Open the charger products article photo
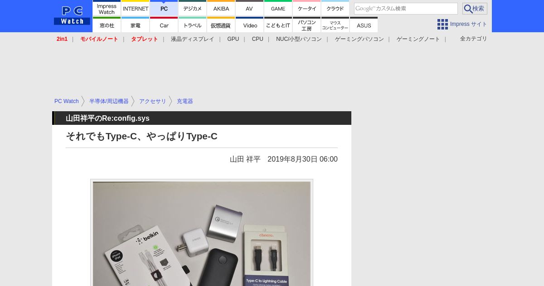Viewport: 544px width, 286px height. pos(202,233)
